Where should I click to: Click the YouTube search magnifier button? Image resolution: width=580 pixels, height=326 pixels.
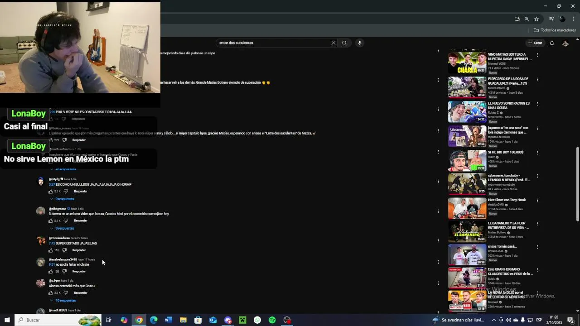pos(344,43)
